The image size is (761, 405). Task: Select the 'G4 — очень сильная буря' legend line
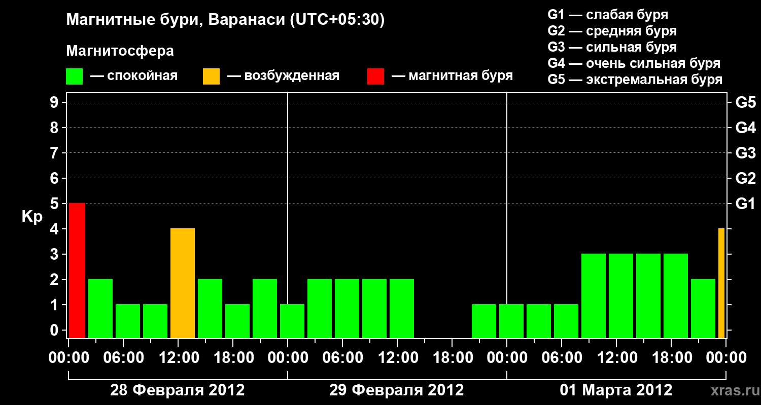click(x=634, y=63)
